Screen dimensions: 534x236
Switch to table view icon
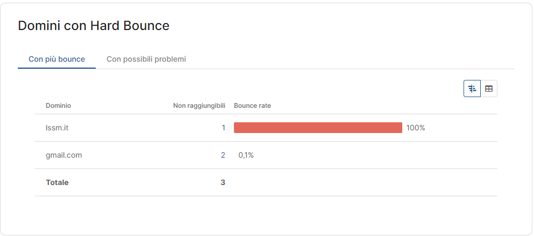click(x=489, y=88)
